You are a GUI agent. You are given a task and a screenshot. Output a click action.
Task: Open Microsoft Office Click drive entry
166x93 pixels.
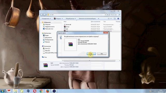coord(51,53)
